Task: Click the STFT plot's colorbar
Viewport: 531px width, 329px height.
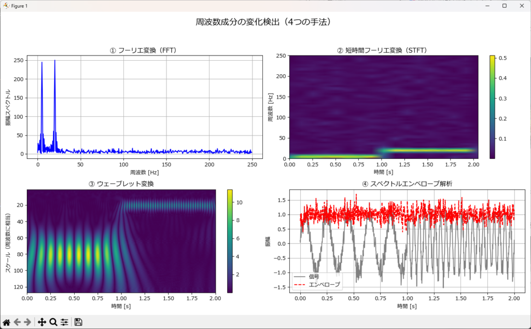Action: [x=493, y=106]
